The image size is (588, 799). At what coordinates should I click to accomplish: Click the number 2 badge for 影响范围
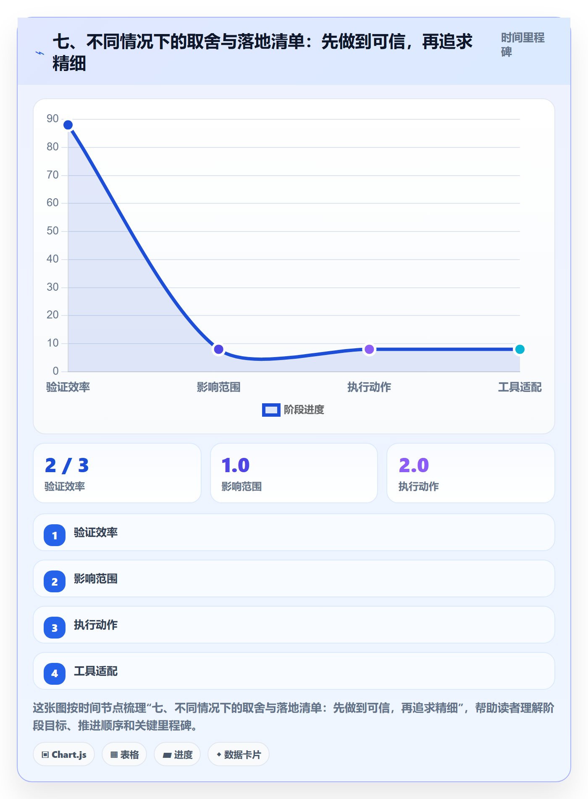click(x=55, y=581)
